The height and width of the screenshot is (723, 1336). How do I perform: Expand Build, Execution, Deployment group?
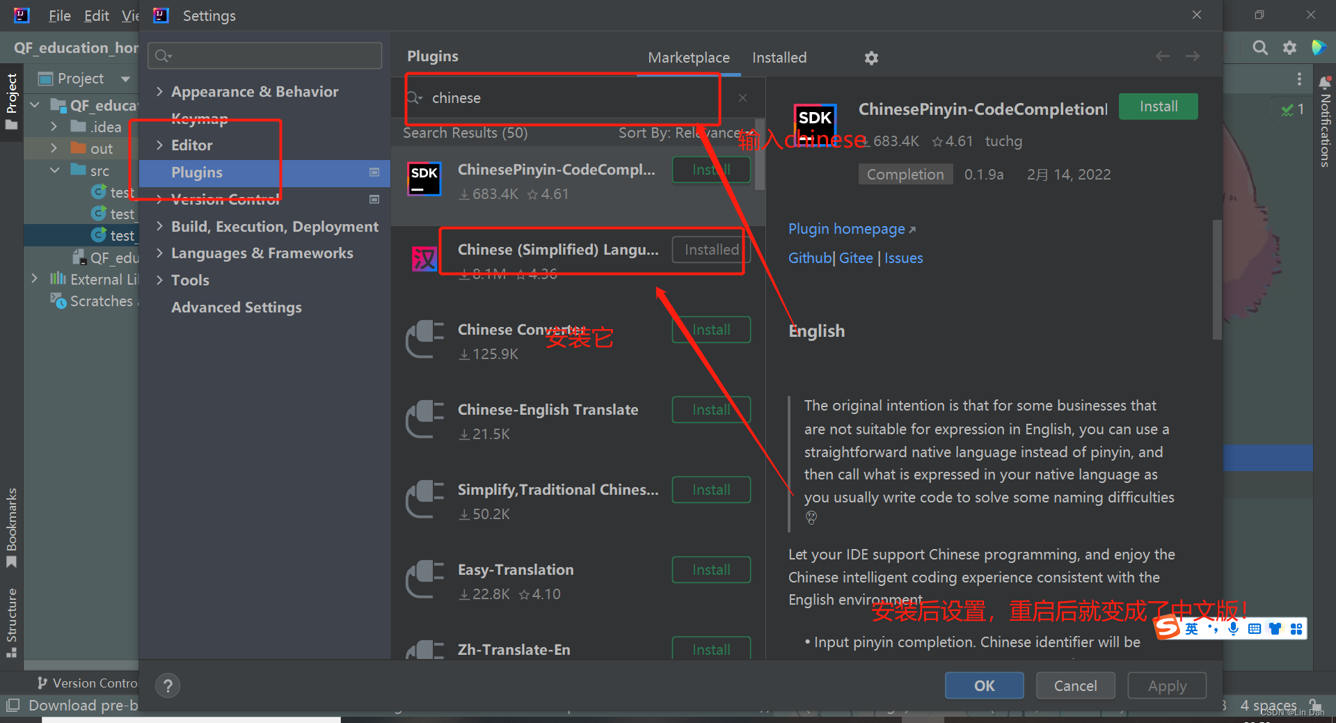[159, 226]
